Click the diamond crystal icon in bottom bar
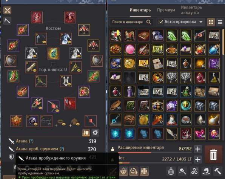Image resolution: width=225 pixels, height=179 pixels. [x=123, y=171]
